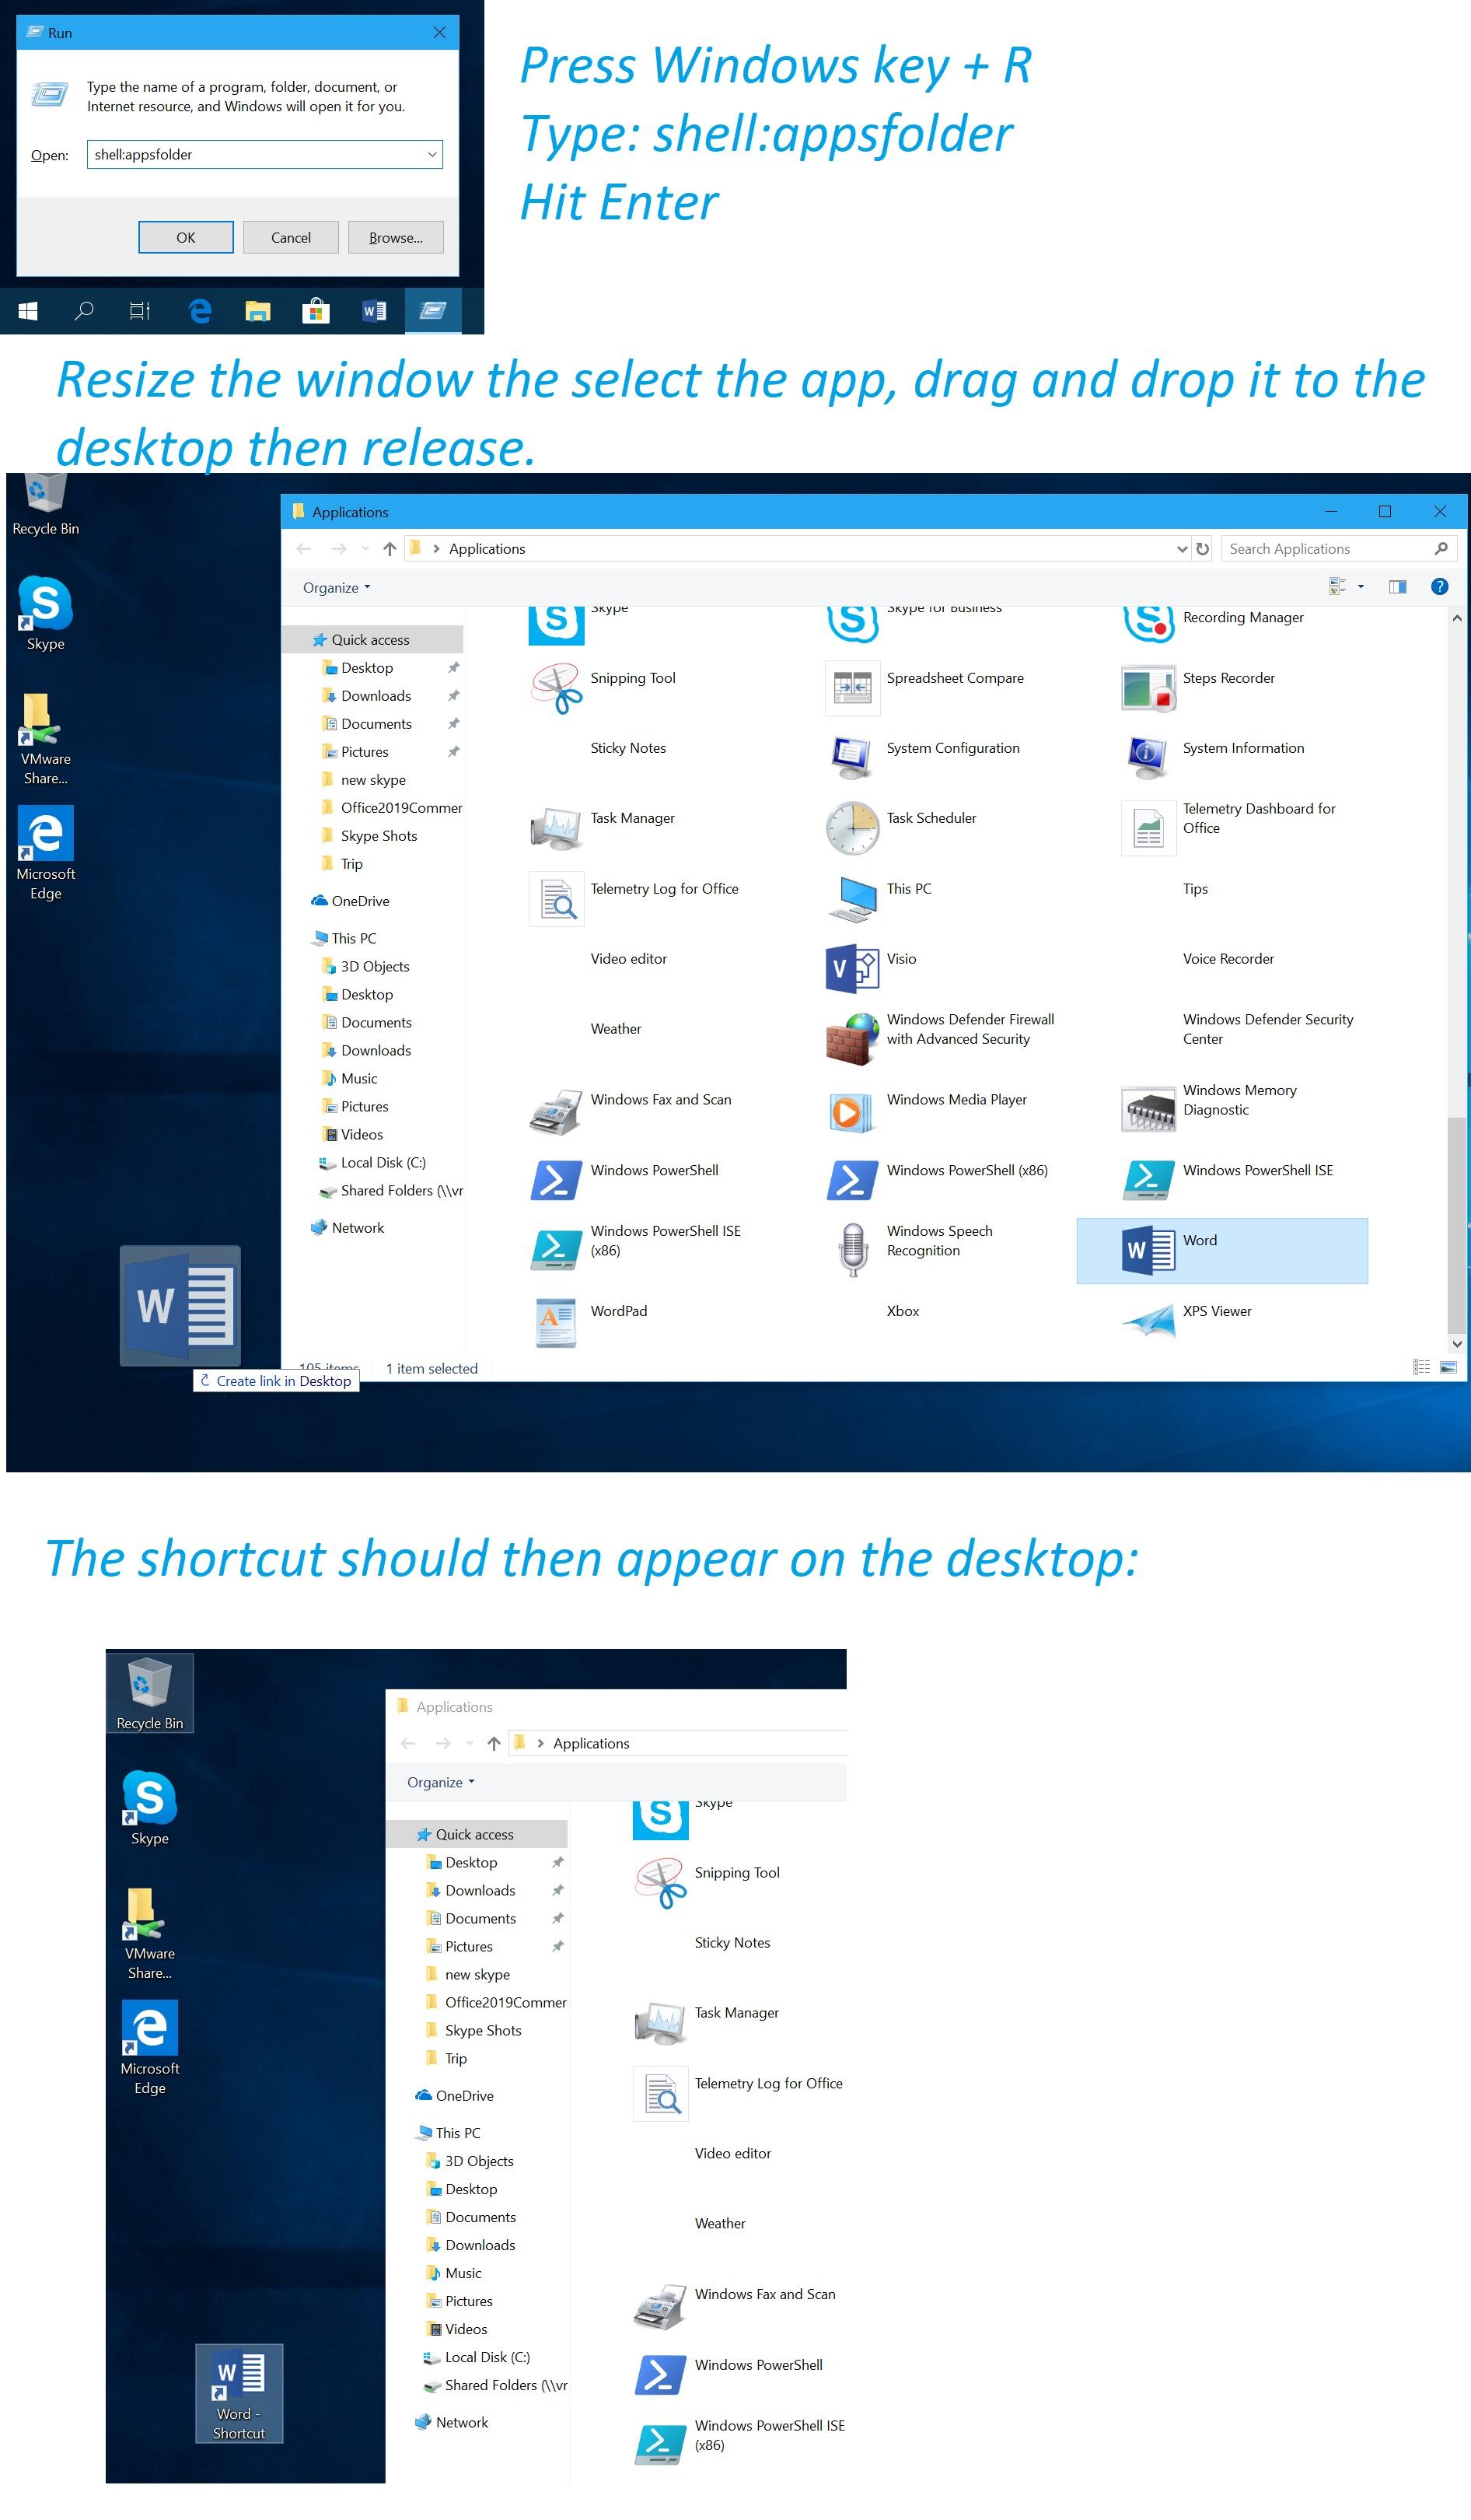1471x2520 pixels.
Task: Unpin Downloads from Quick access
Action: coord(455,696)
